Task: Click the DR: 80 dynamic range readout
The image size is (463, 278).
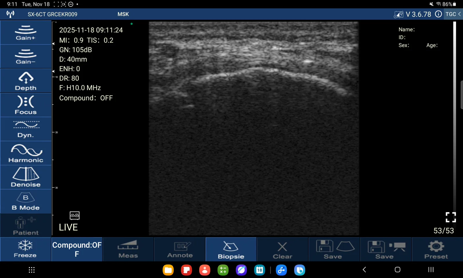Action: click(x=69, y=78)
